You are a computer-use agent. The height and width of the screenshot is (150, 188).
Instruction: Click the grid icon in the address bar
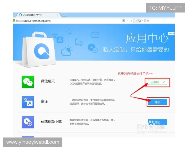(124, 21)
